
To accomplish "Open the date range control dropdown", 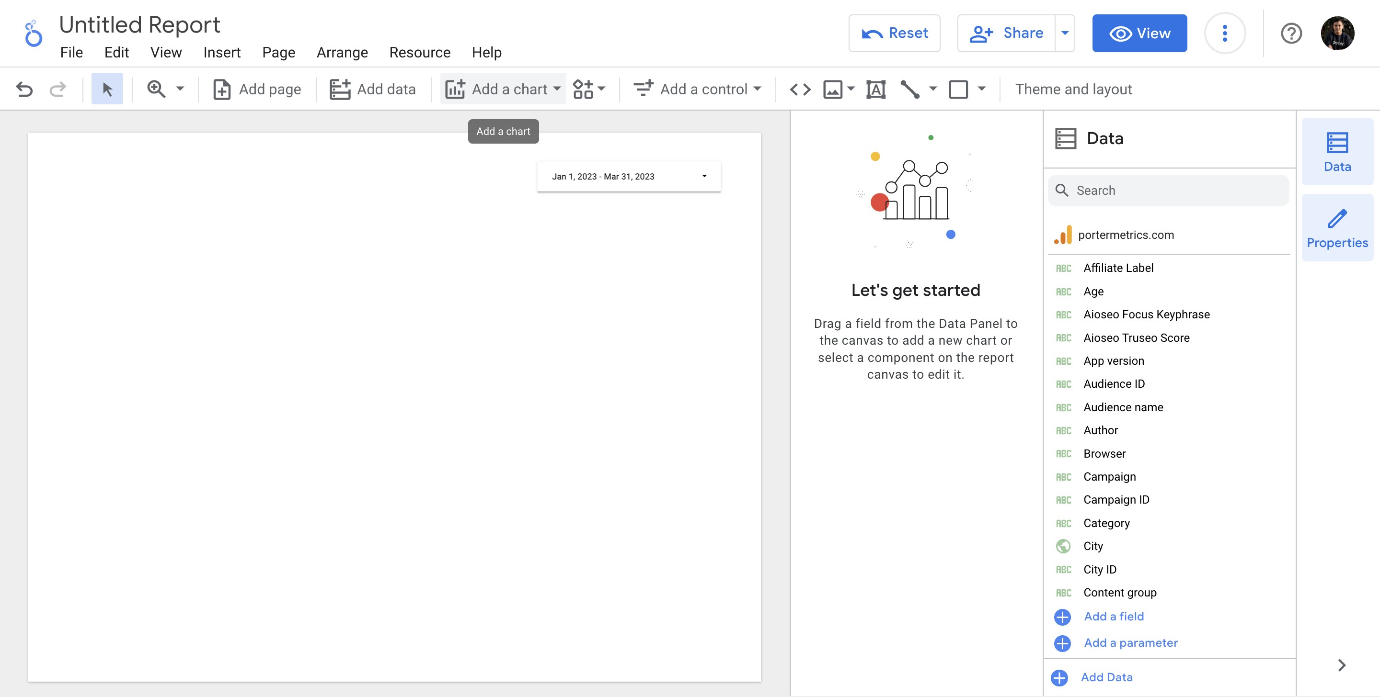I will (x=629, y=176).
